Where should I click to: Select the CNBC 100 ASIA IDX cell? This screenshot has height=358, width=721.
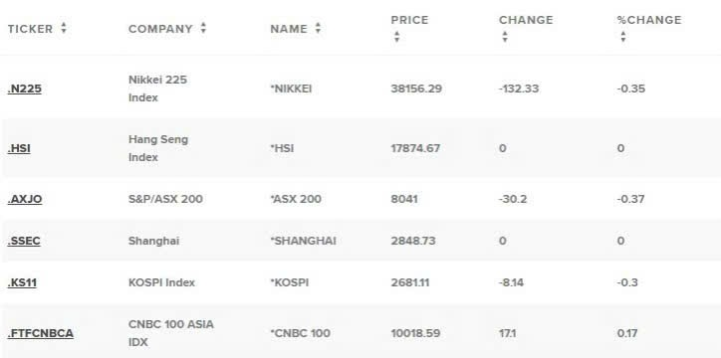coord(171,333)
